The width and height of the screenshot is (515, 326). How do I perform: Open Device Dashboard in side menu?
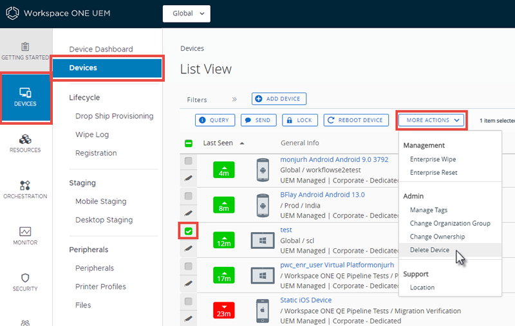click(101, 50)
